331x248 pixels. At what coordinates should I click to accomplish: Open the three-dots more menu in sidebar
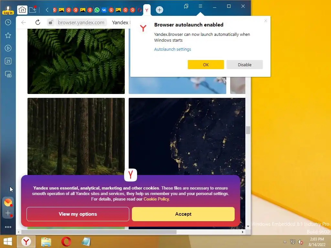8,227
